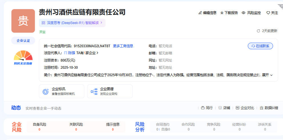Select 涉诉关系 risk analysis item

(x=265, y=127)
